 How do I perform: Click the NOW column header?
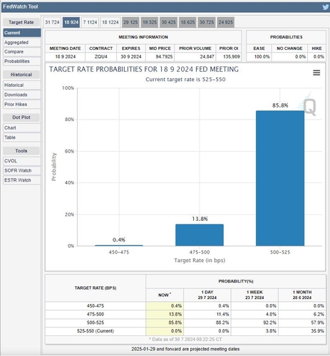coord(165,295)
